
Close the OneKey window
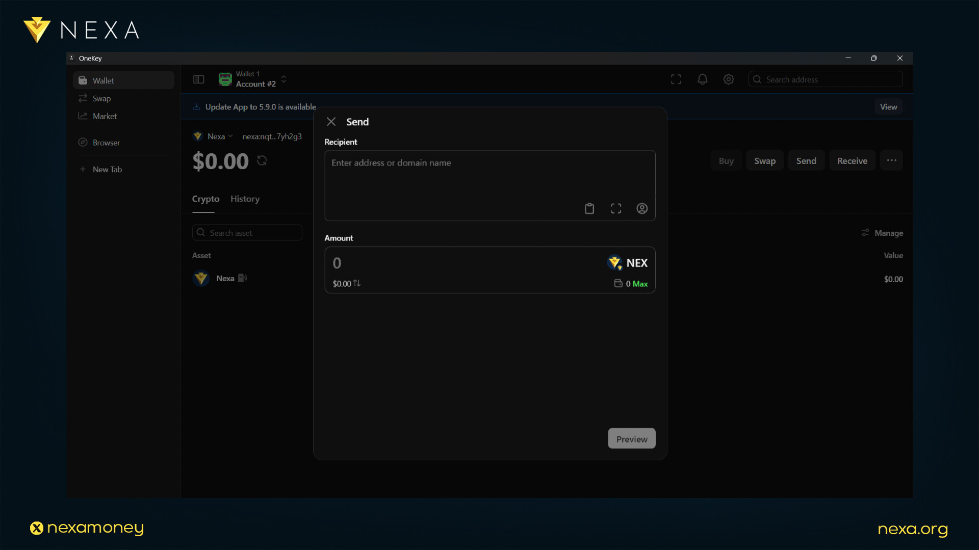[900, 58]
